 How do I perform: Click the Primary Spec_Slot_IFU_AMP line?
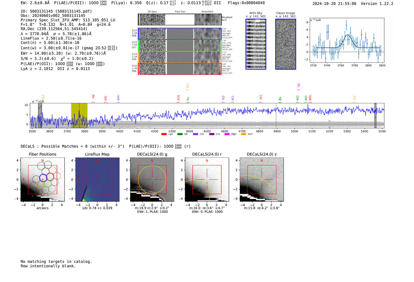coord(68,20)
